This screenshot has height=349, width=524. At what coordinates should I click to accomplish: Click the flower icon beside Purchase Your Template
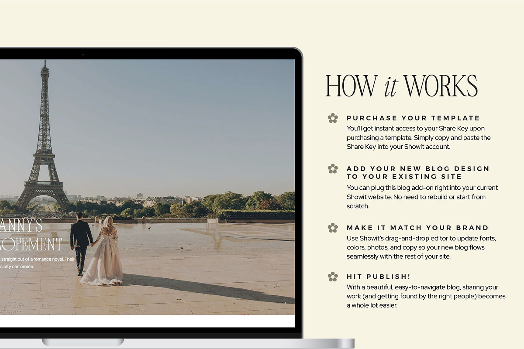tap(333, 118)
